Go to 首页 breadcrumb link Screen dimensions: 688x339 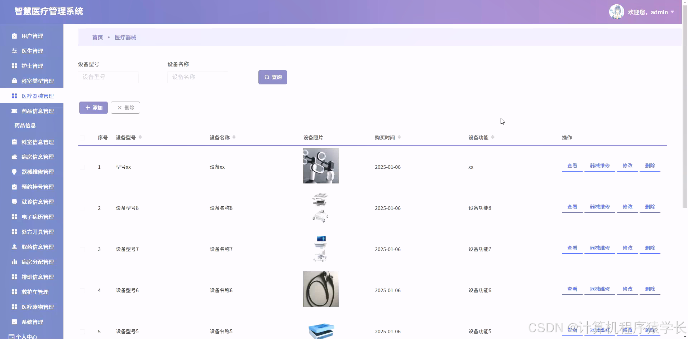pos(97,37)
